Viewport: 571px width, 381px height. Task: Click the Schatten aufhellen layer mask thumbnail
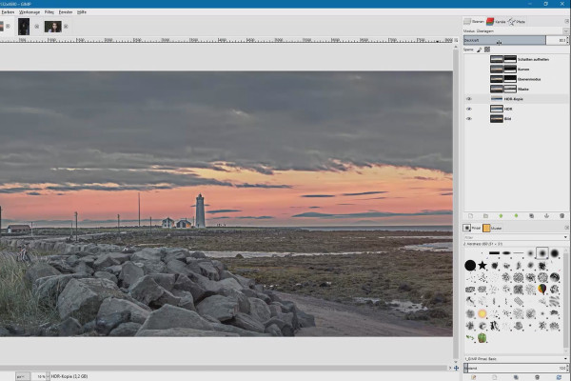pyautogui.click(x=510, y=59)
